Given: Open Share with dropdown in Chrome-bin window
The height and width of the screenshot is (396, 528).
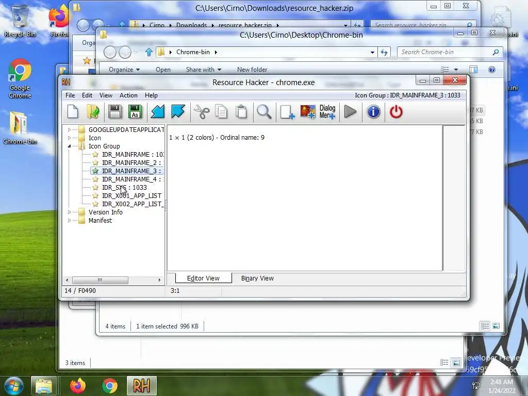Looking at the screenshot, I should 203,70.
